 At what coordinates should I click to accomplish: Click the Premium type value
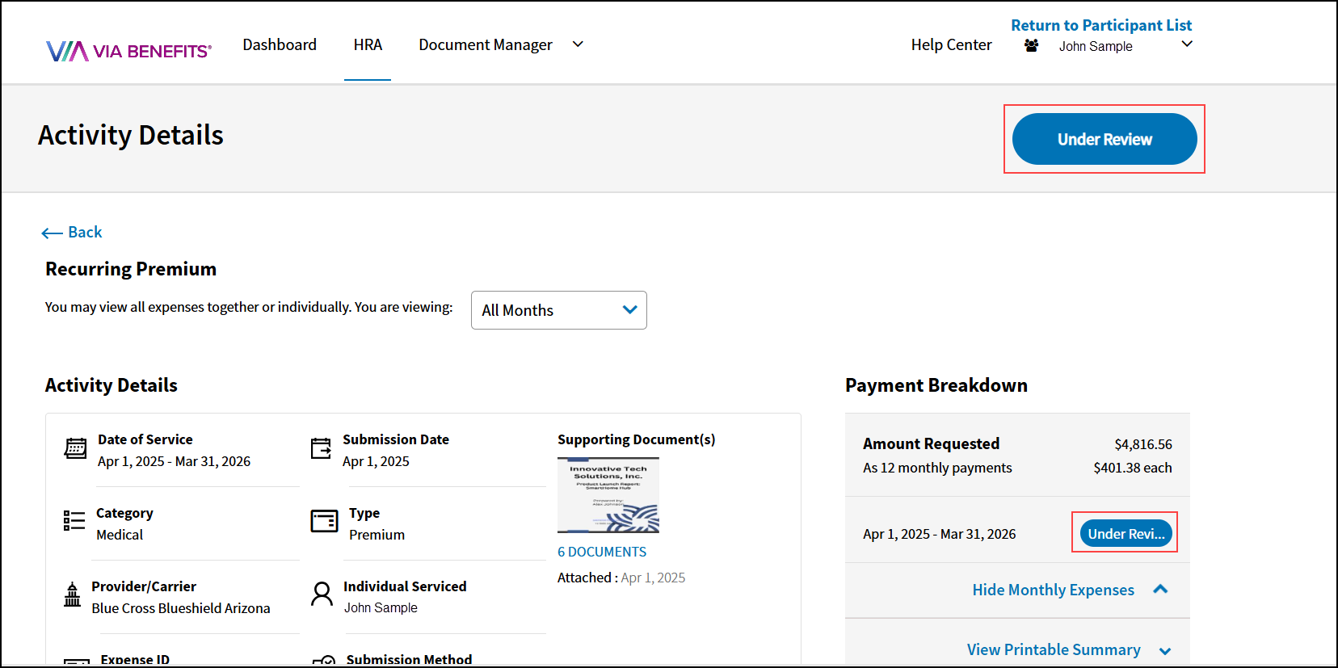[x=377, y=535]
